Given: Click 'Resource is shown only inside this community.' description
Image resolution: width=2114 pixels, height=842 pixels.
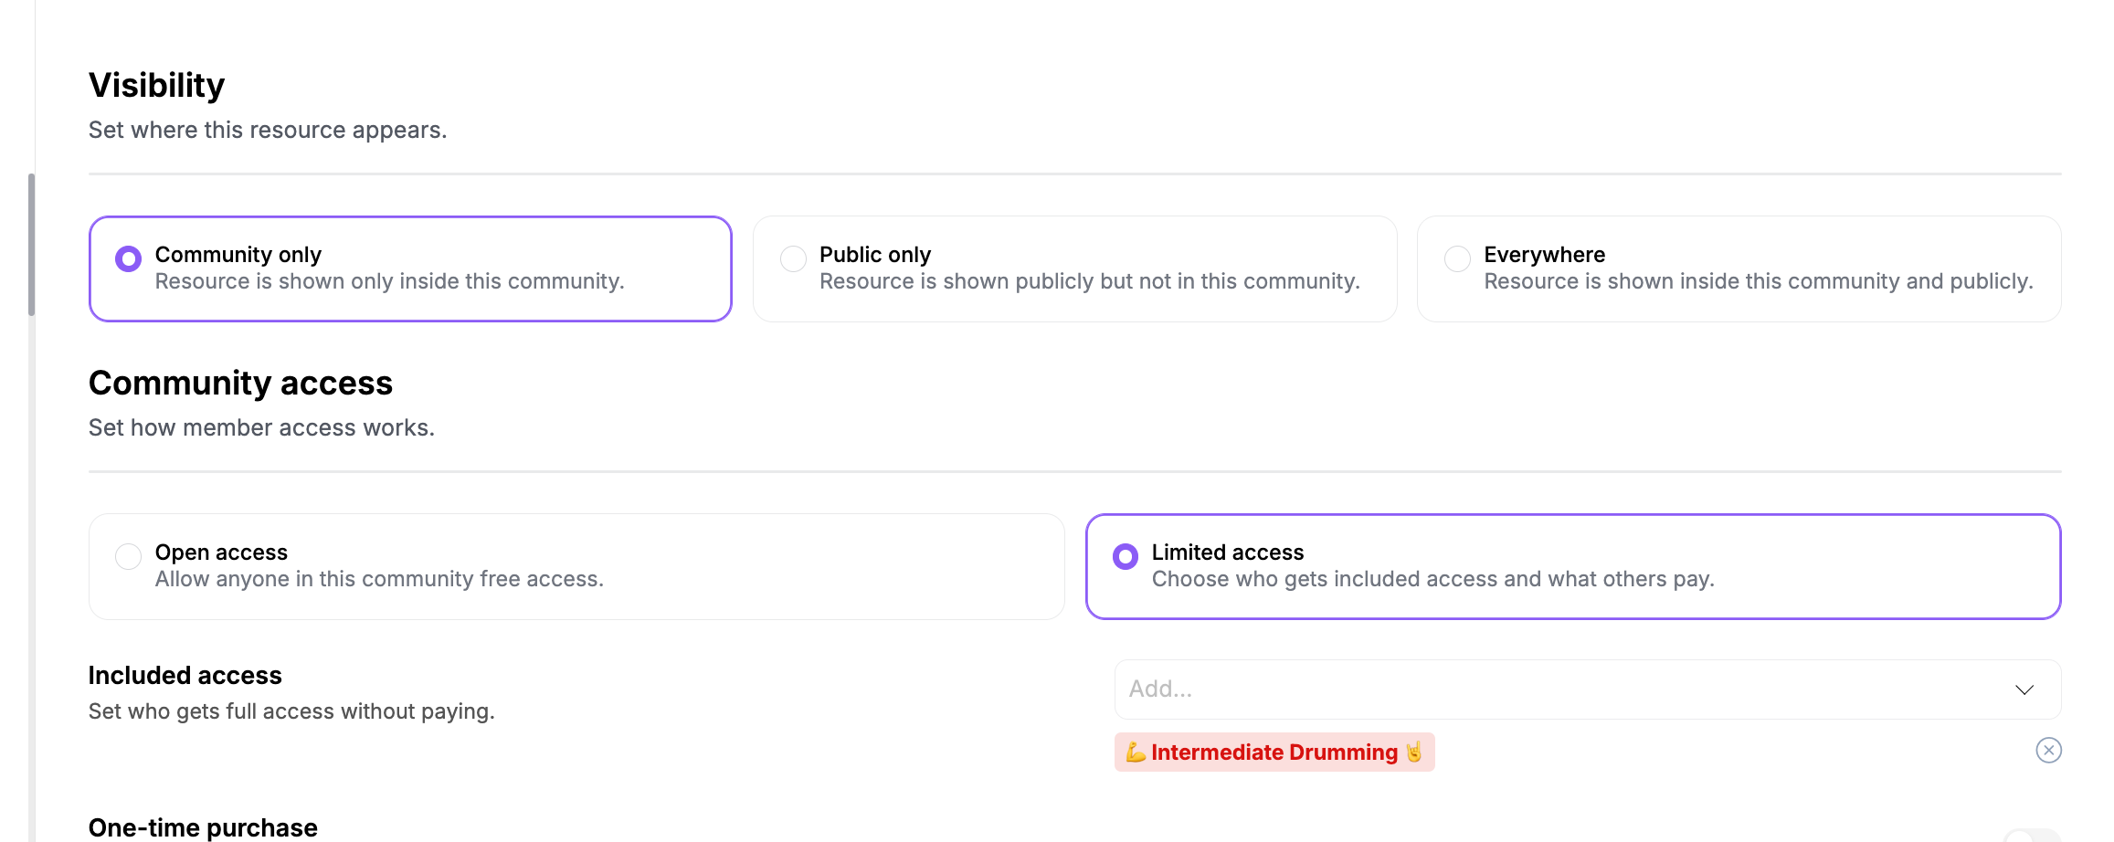Looking at the screenshot, I should [390, 282].
